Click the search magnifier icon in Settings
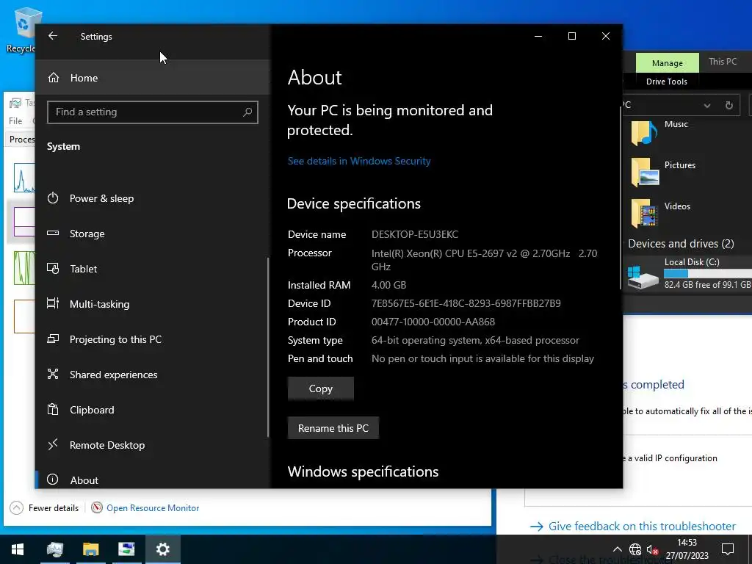Image resolution: width=752 pixels, height=564 pixels. [x=247, y=112]
